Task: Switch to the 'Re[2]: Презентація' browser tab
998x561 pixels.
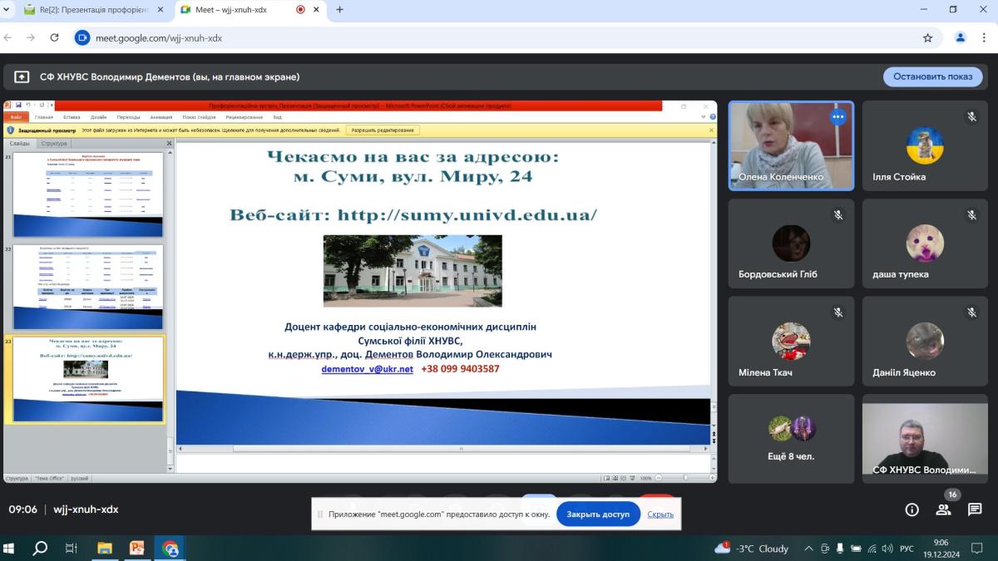Action: pos(87,10)
